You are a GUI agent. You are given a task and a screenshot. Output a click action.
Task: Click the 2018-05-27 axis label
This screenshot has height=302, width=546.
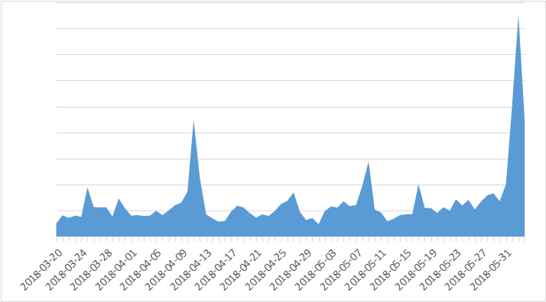pyautogui.click(x=466, y=270)
